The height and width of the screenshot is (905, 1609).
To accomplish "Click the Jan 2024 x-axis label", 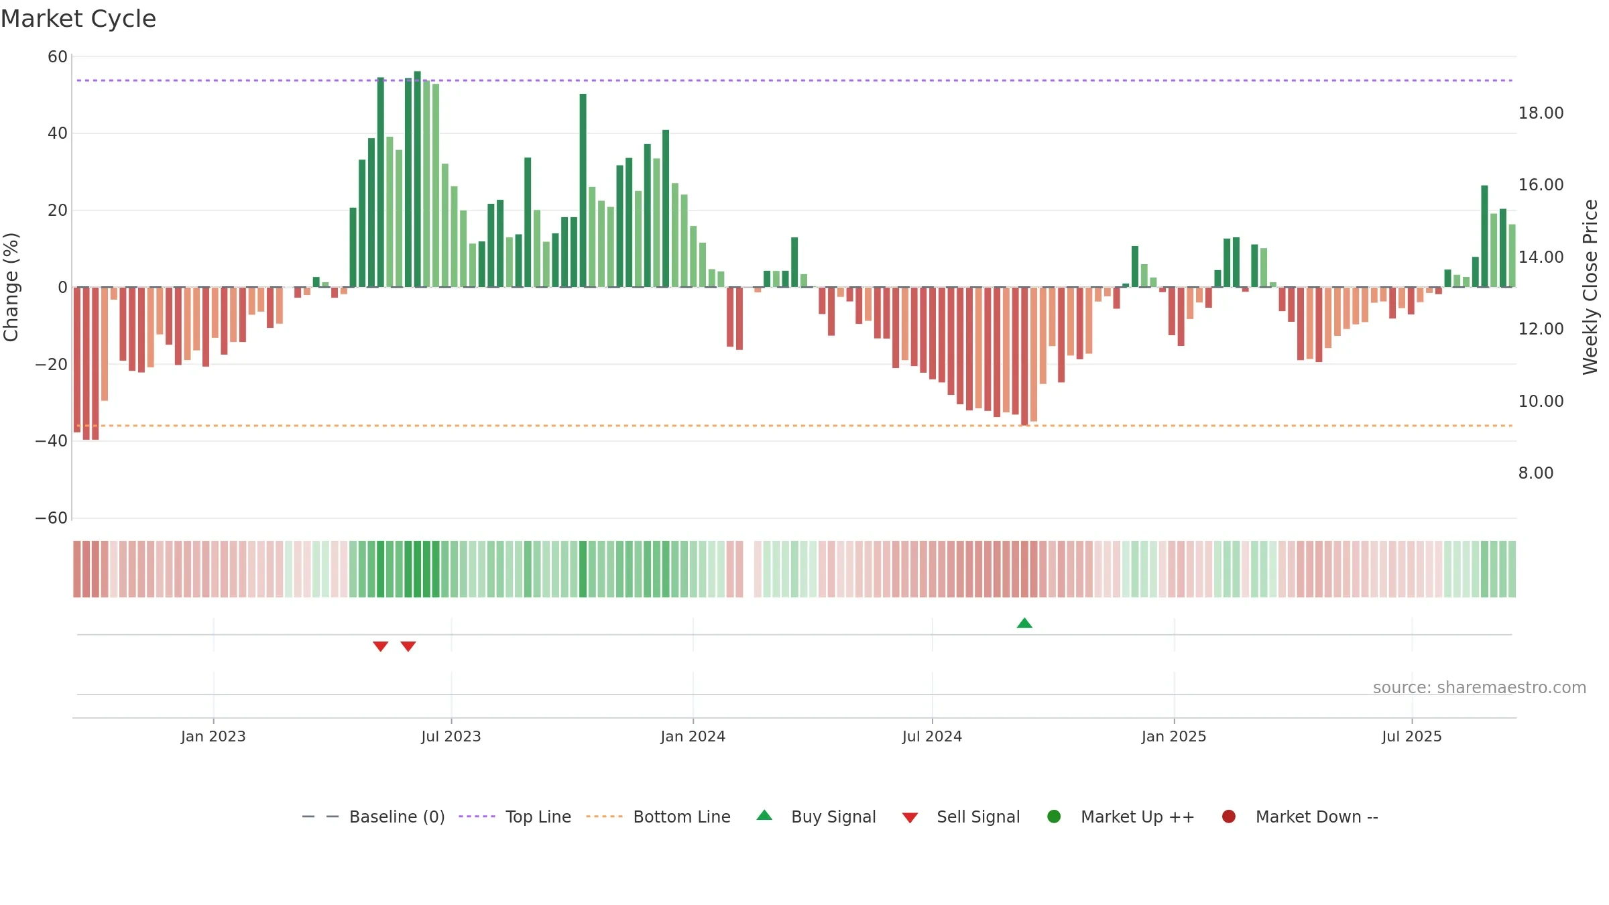I will click(693, 736).
